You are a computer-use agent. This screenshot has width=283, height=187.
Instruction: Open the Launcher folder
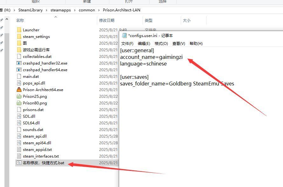click(x=31, y=30)
